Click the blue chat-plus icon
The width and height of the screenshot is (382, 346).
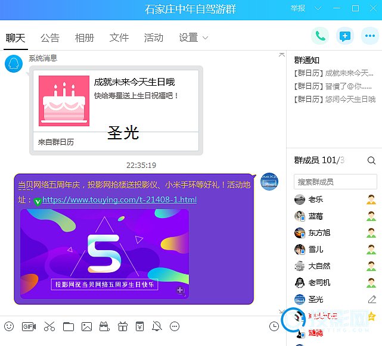pos(345,36)
